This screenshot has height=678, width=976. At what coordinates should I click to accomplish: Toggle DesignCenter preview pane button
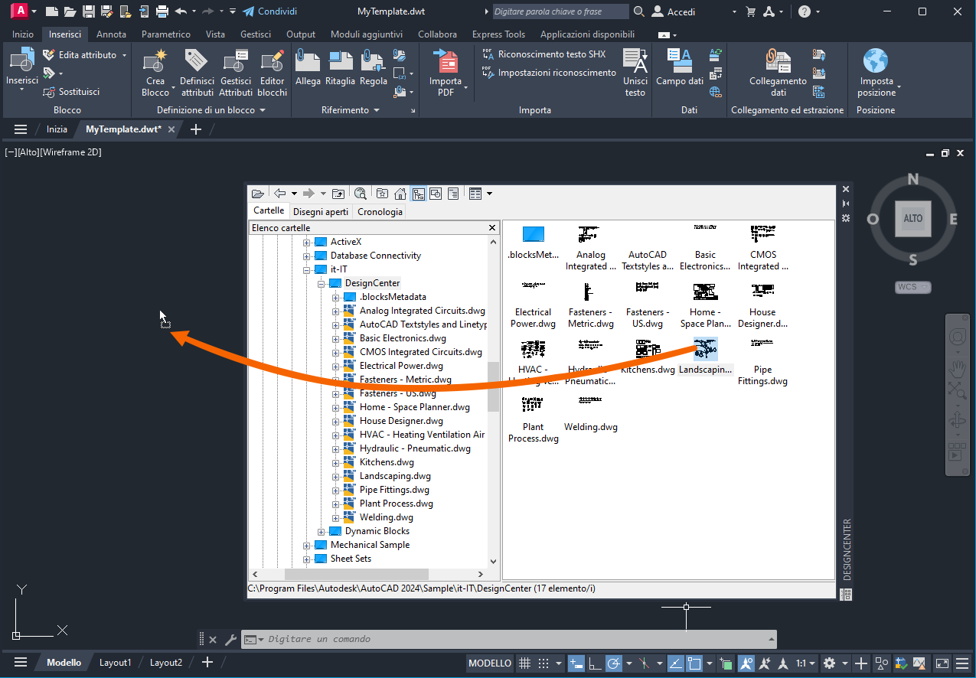tap(436, 194)
